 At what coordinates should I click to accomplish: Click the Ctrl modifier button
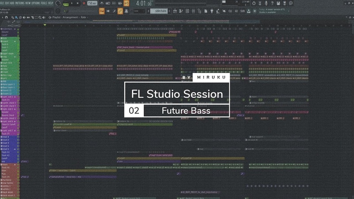(x=230, y=11)
